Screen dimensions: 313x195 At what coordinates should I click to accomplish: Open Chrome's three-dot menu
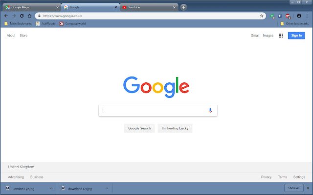click(x=307, y=16)
